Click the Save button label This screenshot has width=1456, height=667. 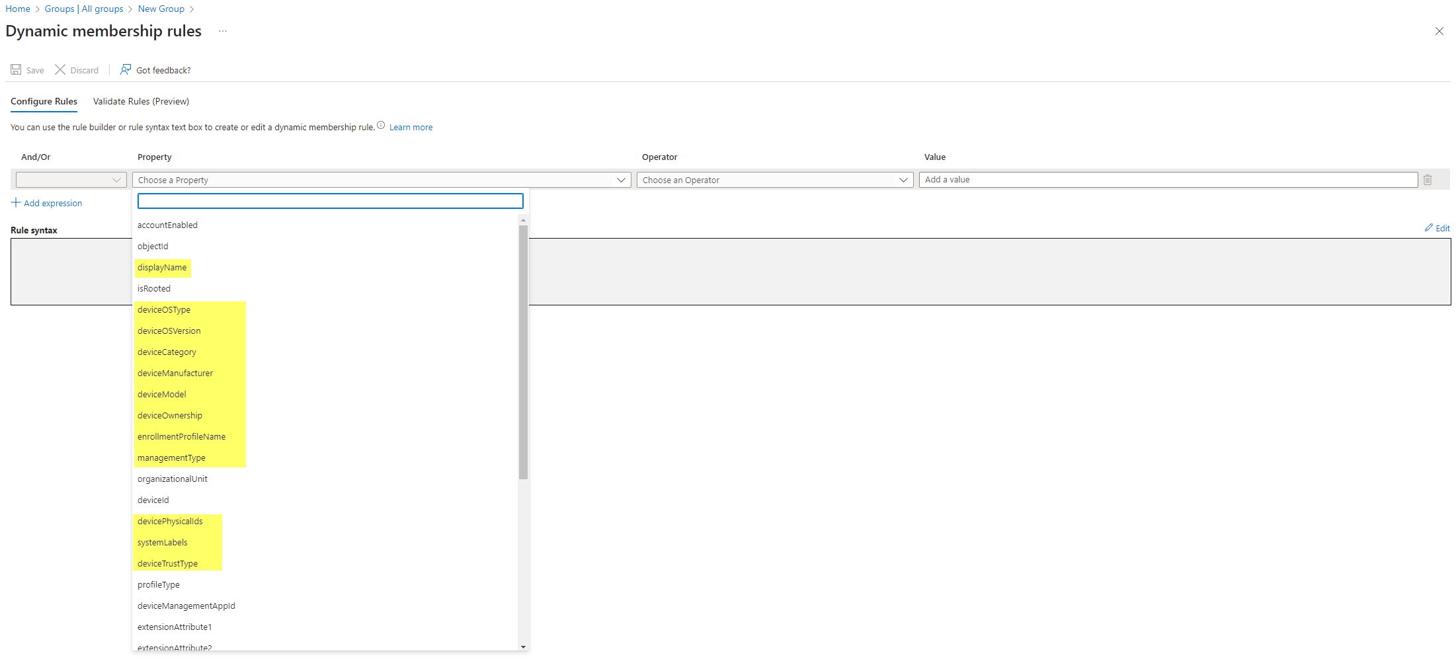point(35,70)
